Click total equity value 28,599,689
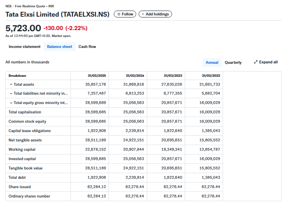This screenshot has height=204, width=285. click(x=95, y=103)
